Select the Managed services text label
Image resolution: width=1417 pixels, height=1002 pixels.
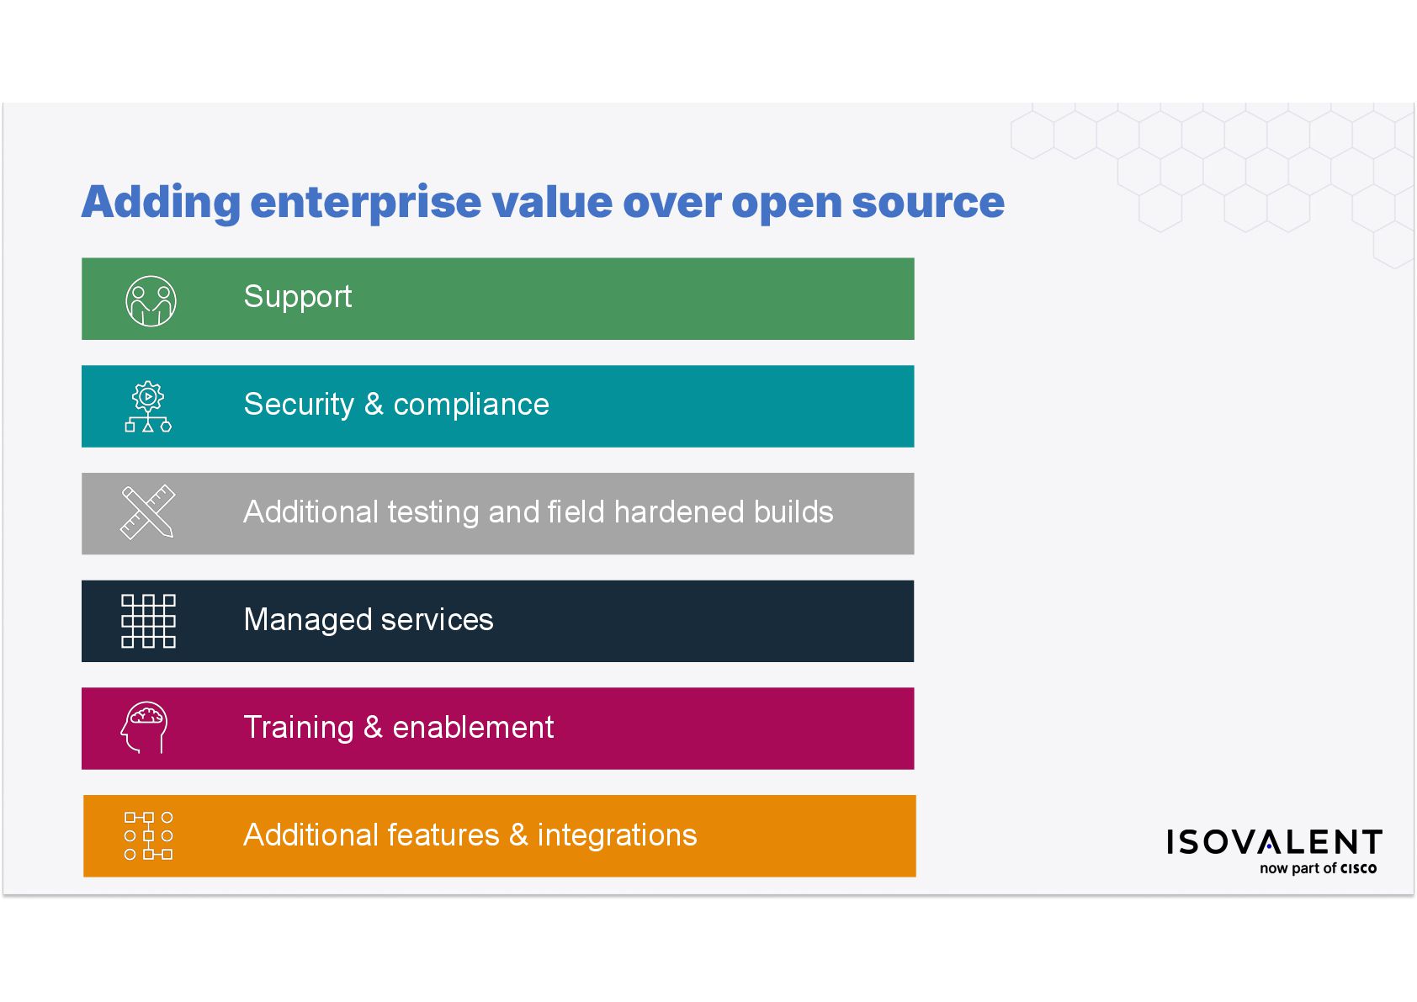[x=369, y=620]
